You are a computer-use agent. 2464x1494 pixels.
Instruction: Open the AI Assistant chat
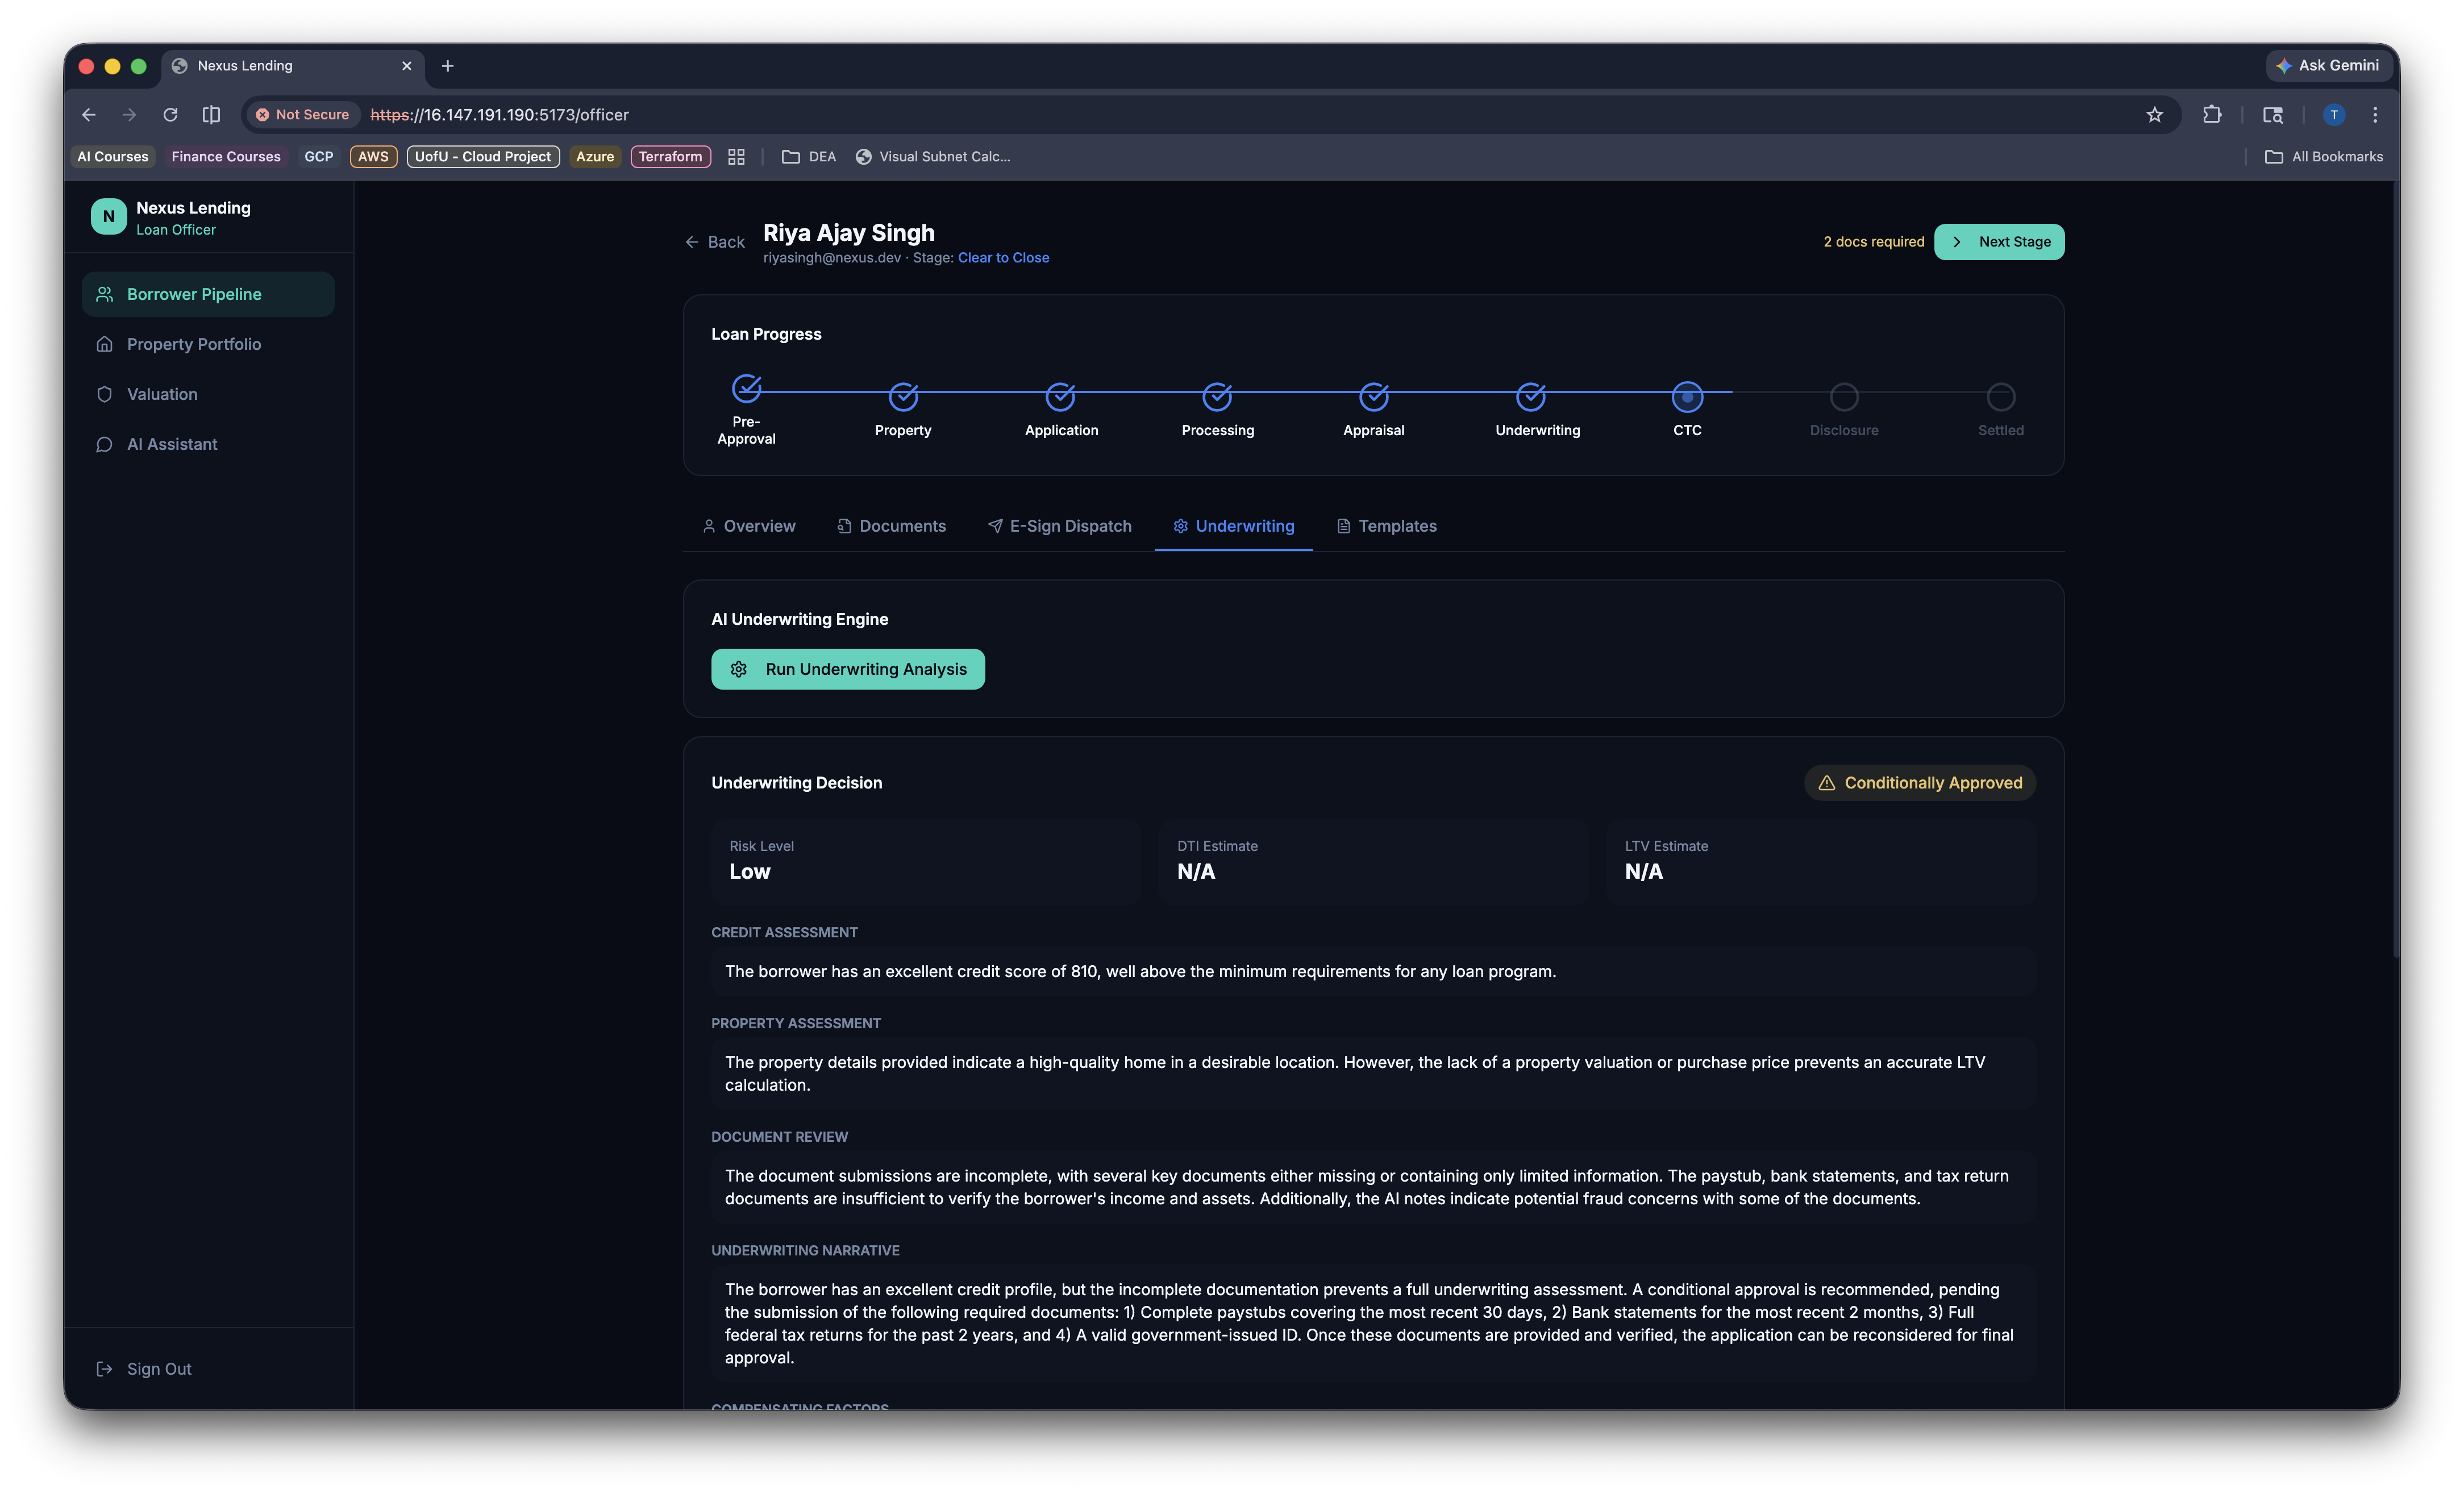coord(171,444)
